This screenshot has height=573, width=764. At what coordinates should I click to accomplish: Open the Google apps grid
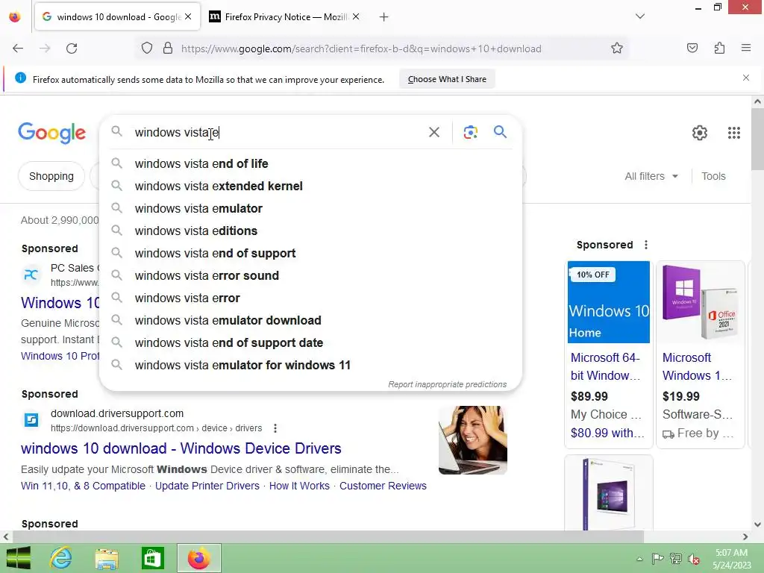coord(734,133)
